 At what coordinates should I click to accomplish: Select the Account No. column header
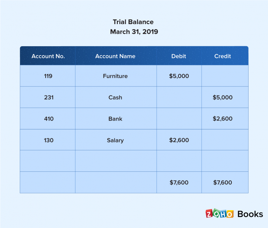48,56
